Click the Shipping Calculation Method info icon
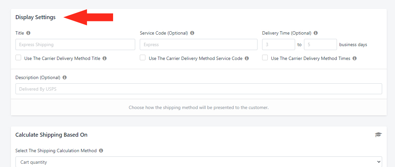395x167 pixels. tap(101, 151)
